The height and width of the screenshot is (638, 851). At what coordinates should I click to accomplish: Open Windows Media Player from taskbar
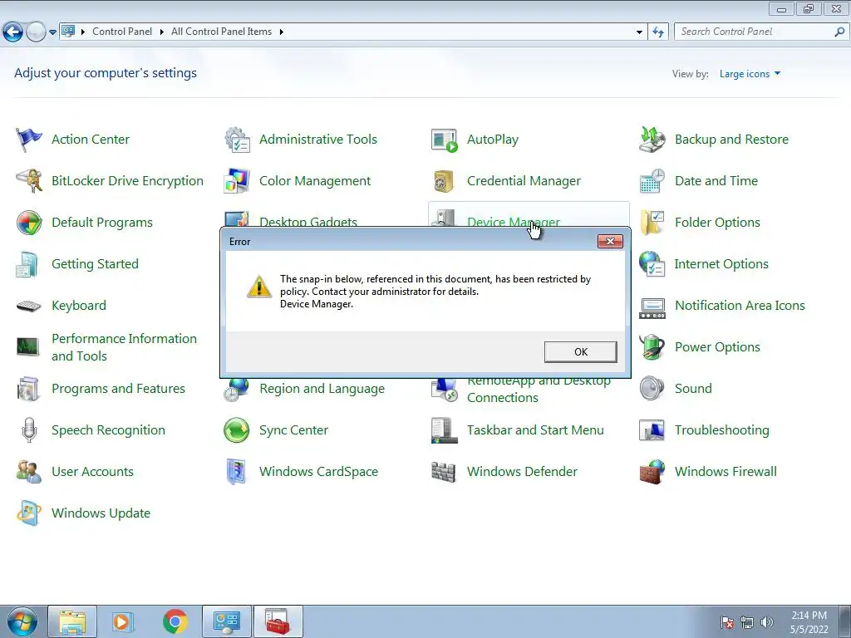click(x=123, y=621)
